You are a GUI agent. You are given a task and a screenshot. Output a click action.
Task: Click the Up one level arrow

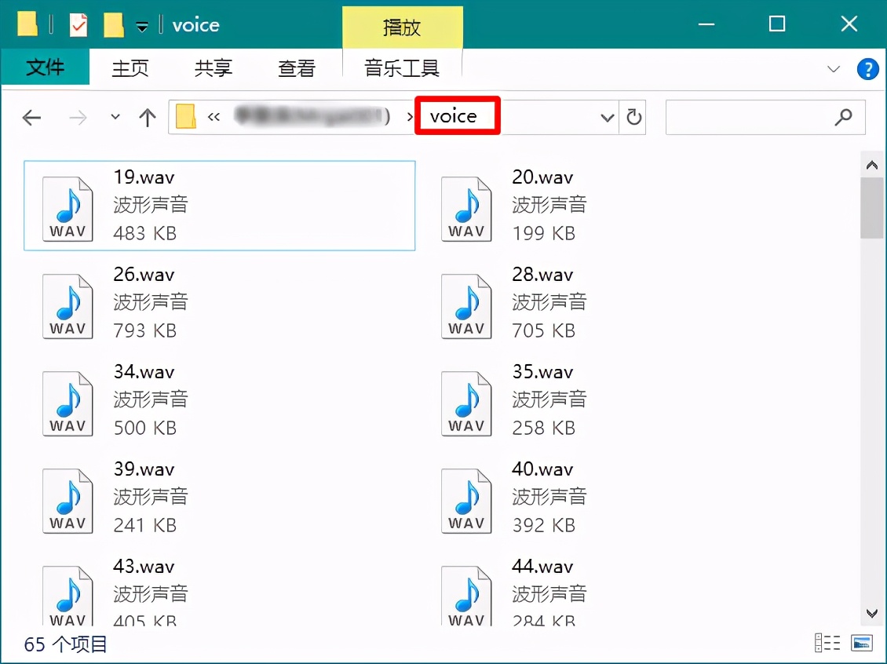point(148,117)
